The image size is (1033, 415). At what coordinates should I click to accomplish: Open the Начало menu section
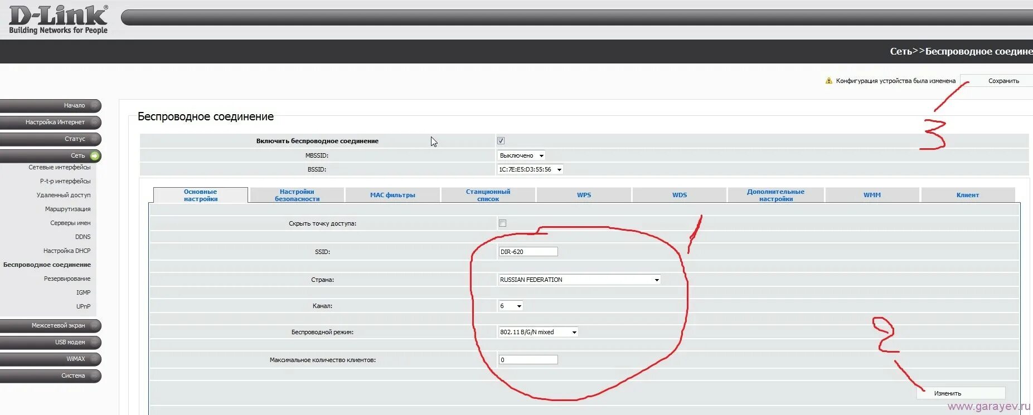[x=50, y=105]
